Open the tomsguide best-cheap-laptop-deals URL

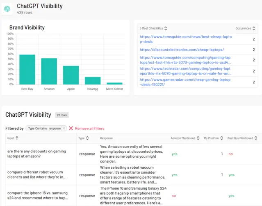[185, 39]
